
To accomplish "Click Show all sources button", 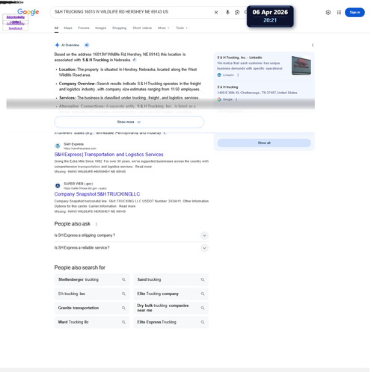I will [x=264, y=143].
